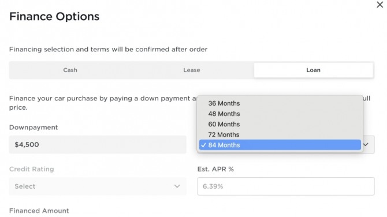Click the Credit Rating label
Image resolution: width=387 pixels, height=217 pixels.
point(32,169)
